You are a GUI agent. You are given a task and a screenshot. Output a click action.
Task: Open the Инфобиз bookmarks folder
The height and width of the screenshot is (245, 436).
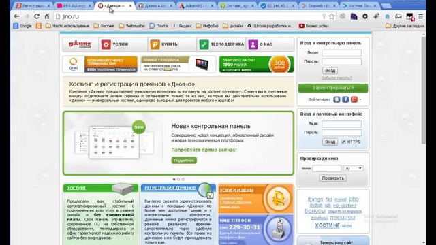[207, 26]
